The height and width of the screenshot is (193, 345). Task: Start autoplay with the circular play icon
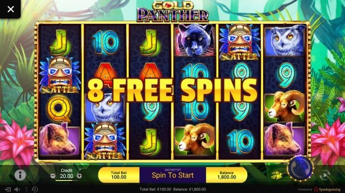click(x=325, y=176)
